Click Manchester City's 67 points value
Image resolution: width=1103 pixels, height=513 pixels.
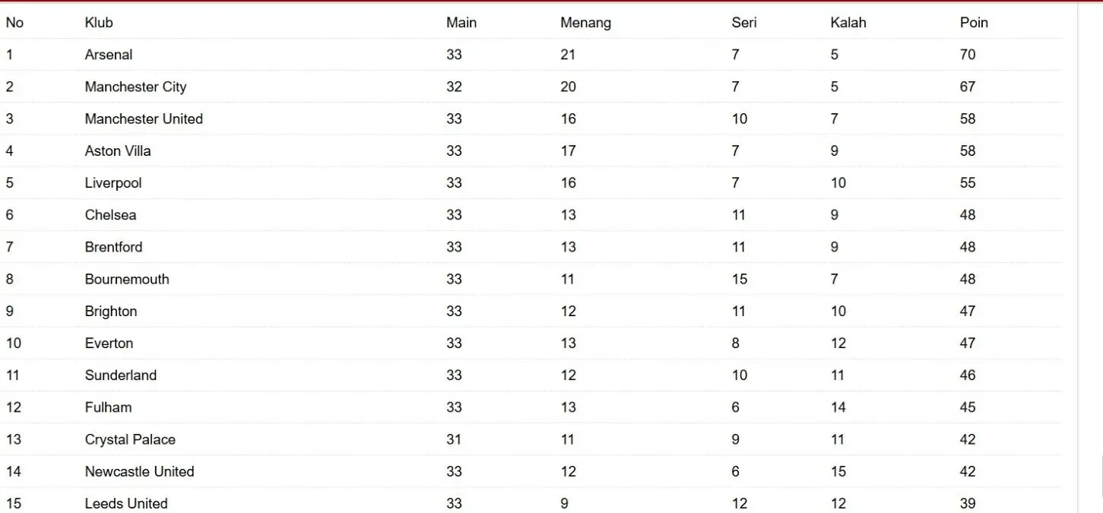[x=967, y=87]
